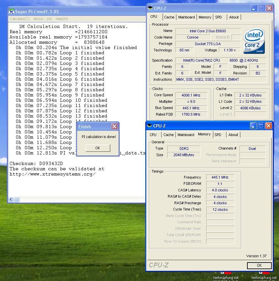Click the lower CPU-Z window chip icon
The width and height of the screenshot is (279, 281).
pyautogui.click(x=149, y=126)
